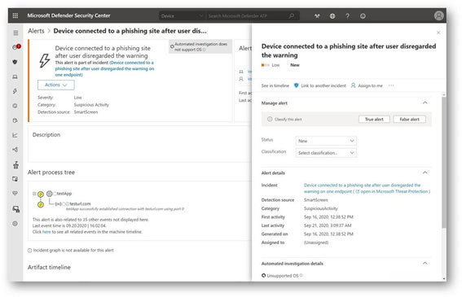
Task: Click the Automated investigation does not support OS notice
Action: [x=200, y=47]
